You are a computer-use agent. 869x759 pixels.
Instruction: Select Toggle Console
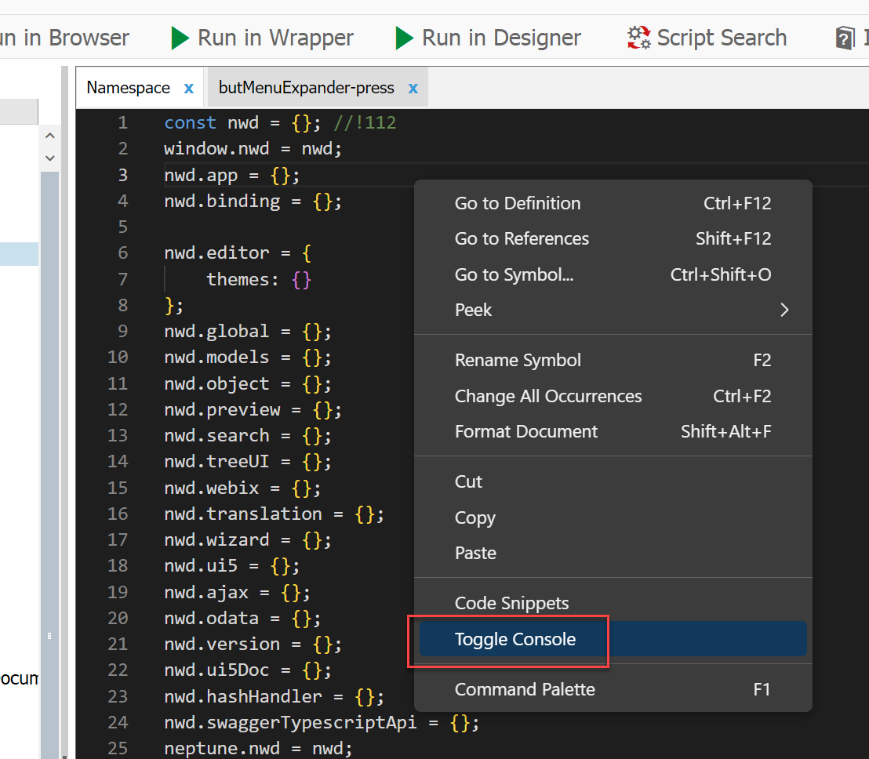coord(613,639)
